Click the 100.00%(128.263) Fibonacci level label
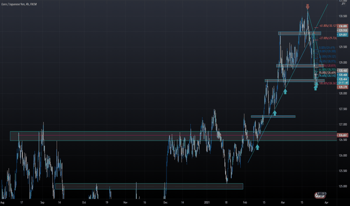 pyautogui.click(x=328, y=83)
